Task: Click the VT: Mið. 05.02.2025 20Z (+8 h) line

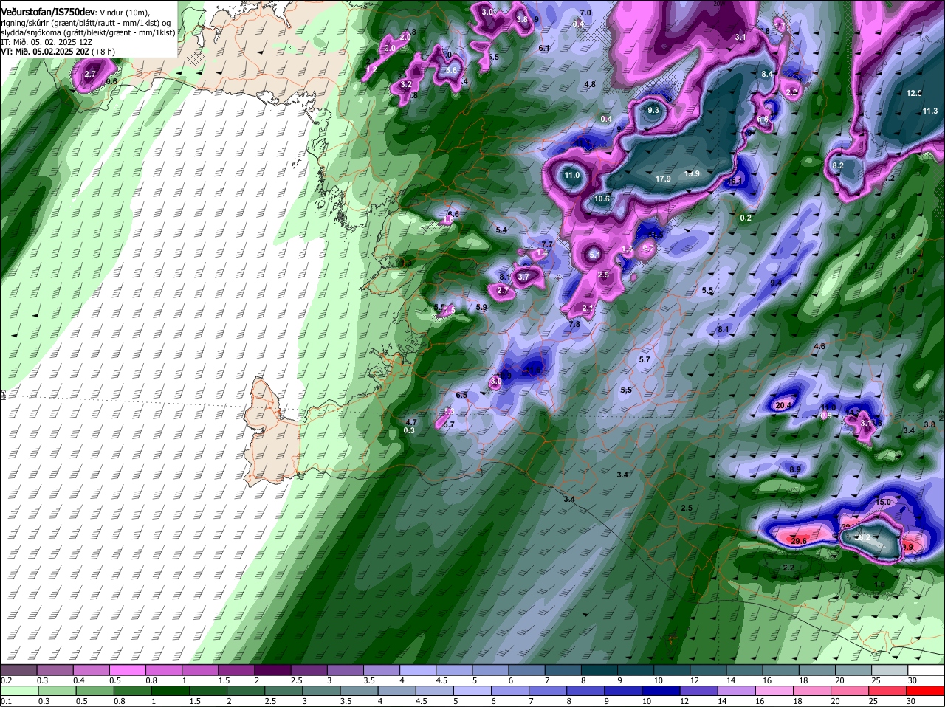Action: click(58, 52)
